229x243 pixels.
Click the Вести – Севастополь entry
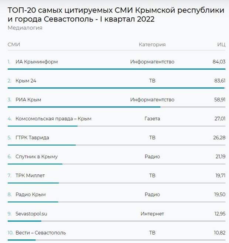click(x=41, y=233)
